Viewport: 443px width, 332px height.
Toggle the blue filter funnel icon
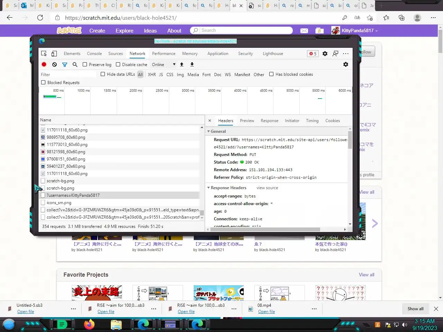pos(65,64)
